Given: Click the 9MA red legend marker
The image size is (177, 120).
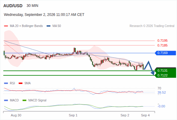Looking at the screenshot, I should point(20,83).
